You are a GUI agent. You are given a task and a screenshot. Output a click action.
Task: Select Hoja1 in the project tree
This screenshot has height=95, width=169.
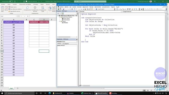coord(66,18)
